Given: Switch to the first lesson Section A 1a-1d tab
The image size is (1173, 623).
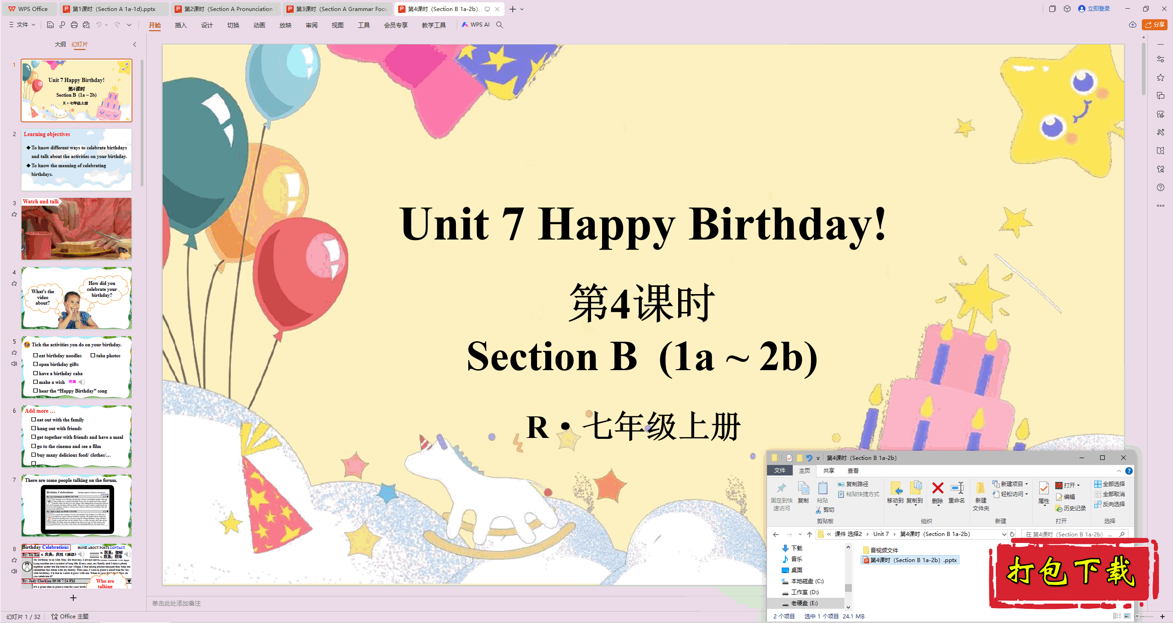Looking at the screenshot, I should click(x=114, y=9).
